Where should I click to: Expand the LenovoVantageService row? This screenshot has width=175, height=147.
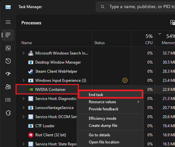(x=23, y=108)
